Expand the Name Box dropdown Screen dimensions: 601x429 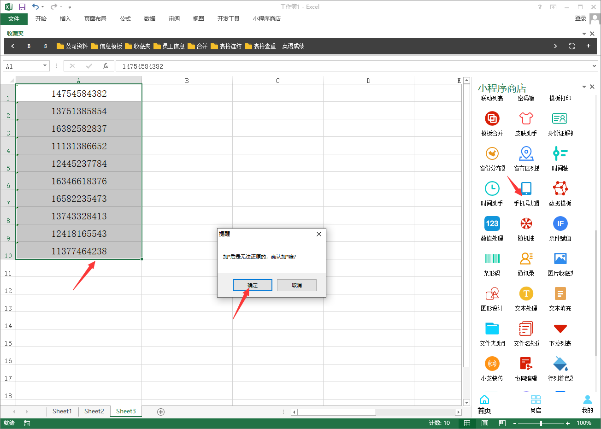click(45, 66)
